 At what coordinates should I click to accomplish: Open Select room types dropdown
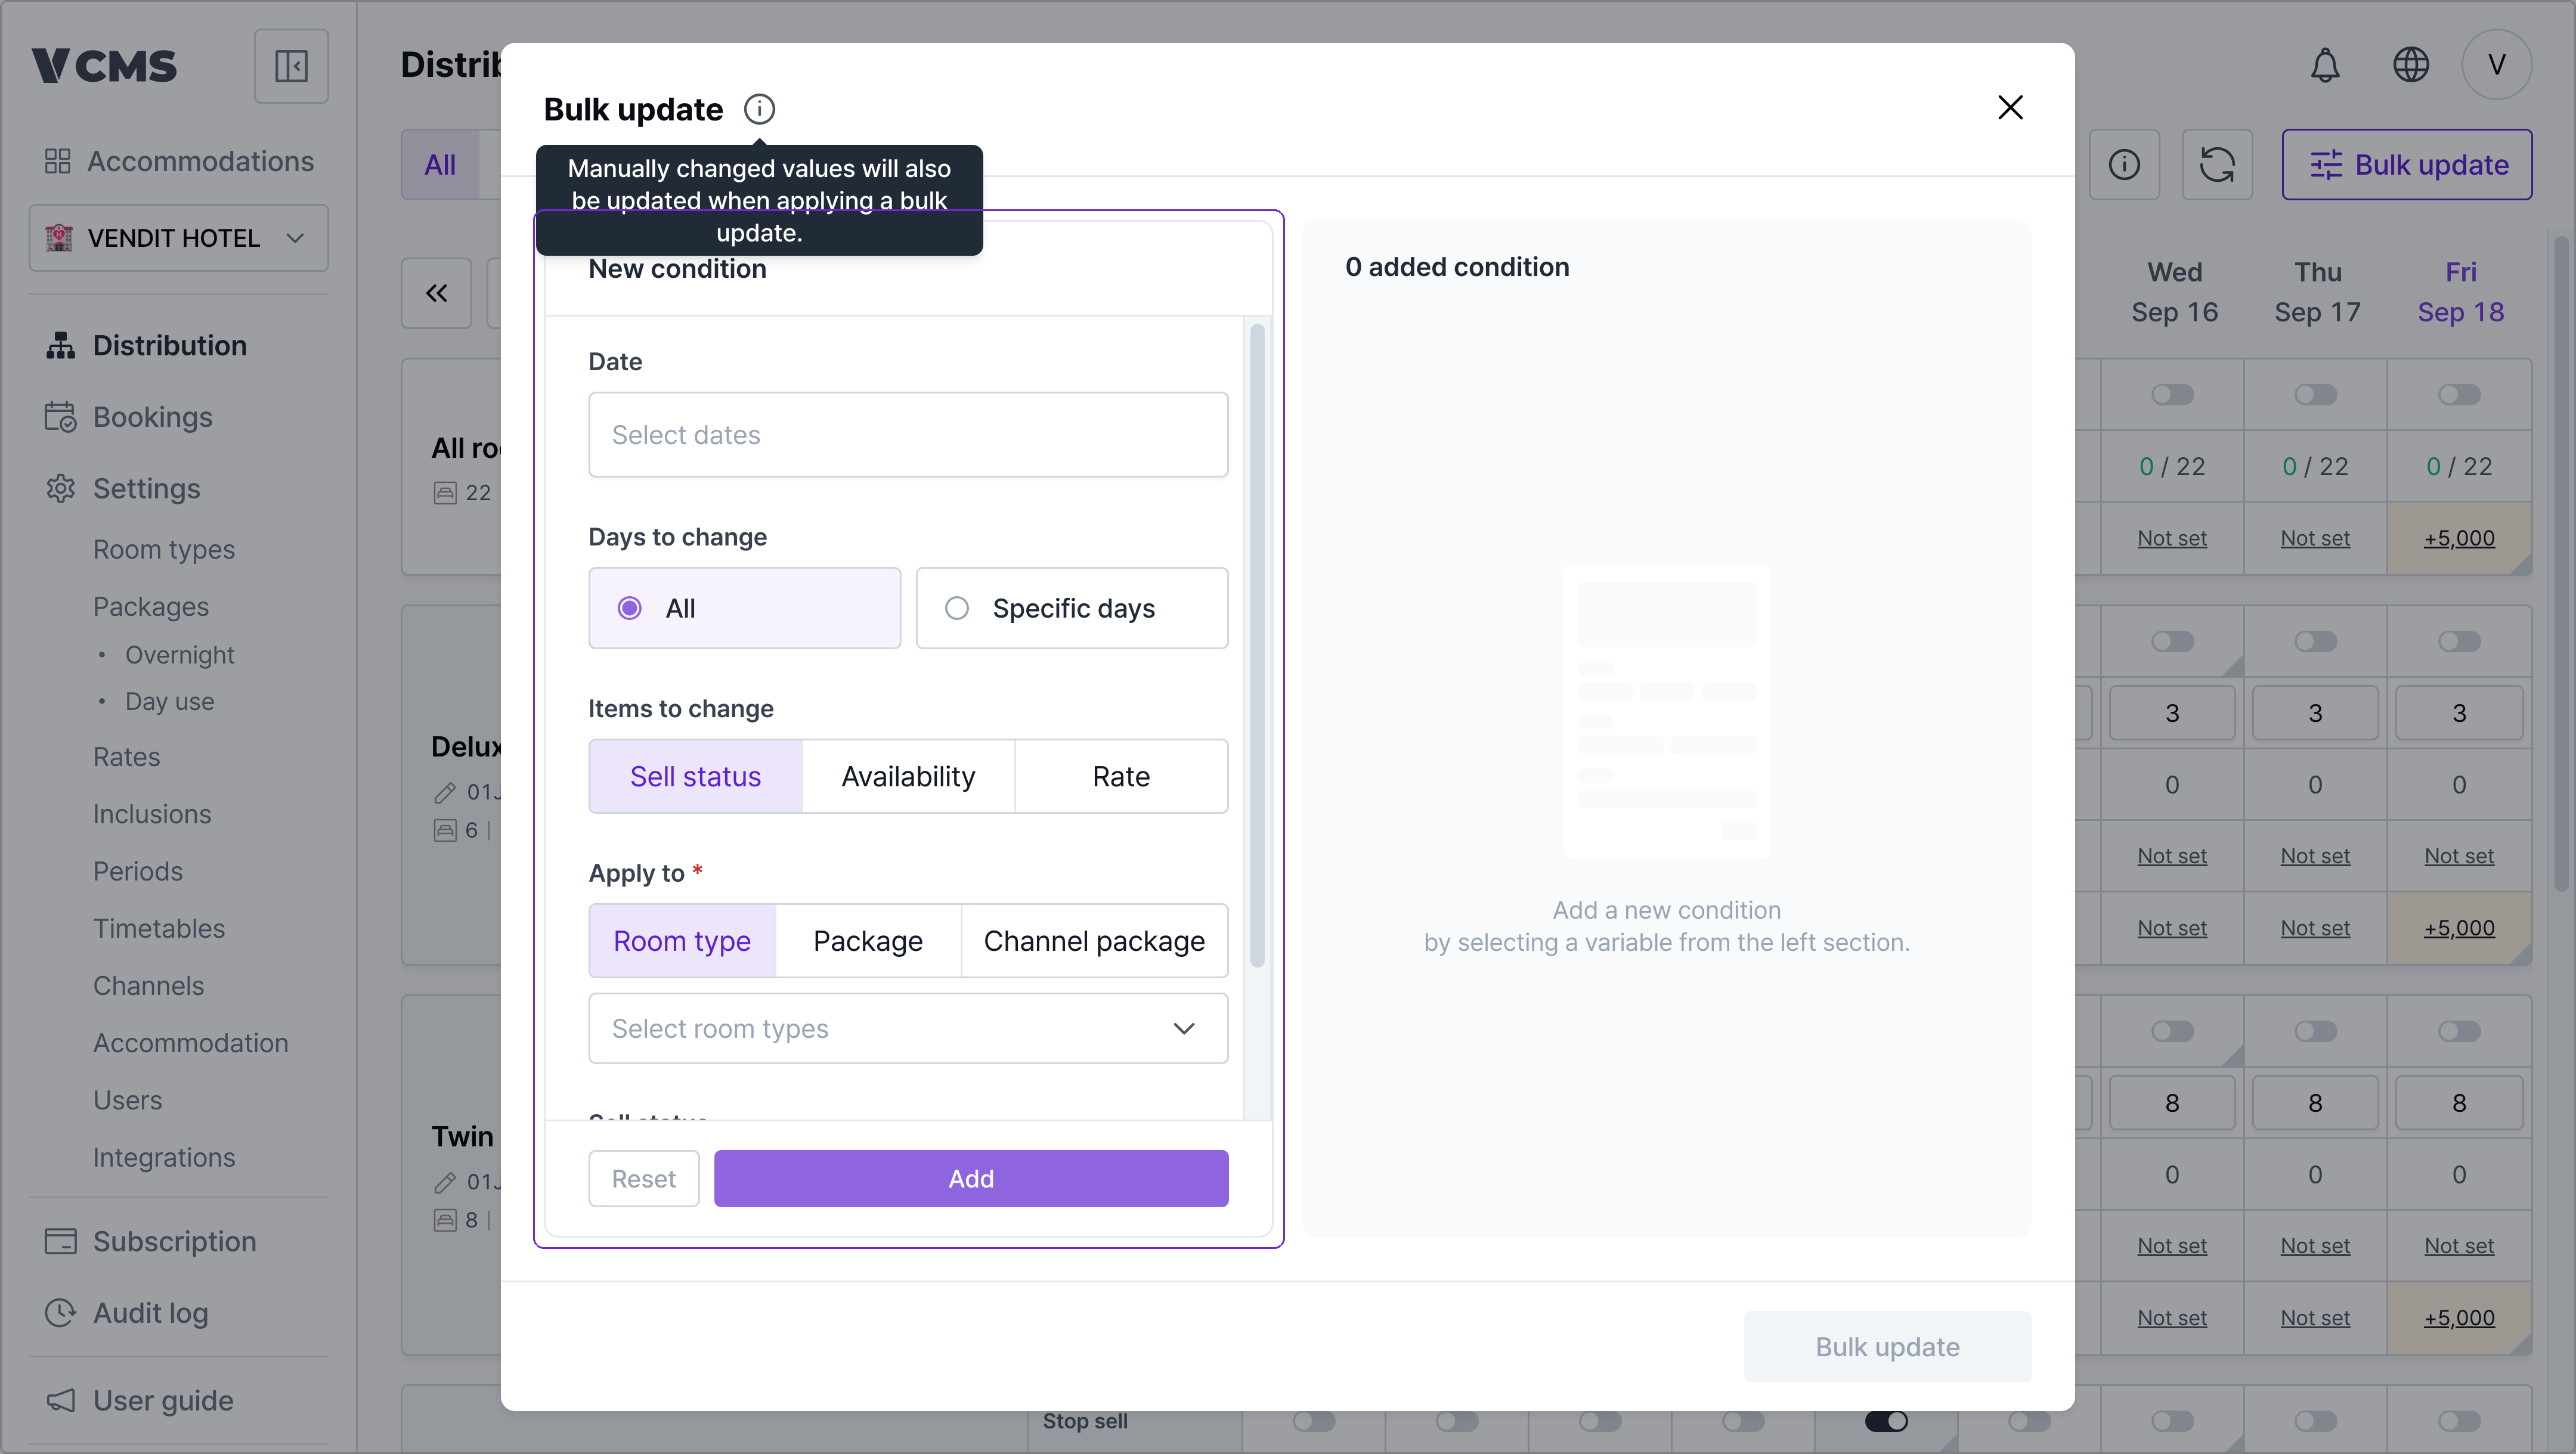click(x=908, y=1029)
